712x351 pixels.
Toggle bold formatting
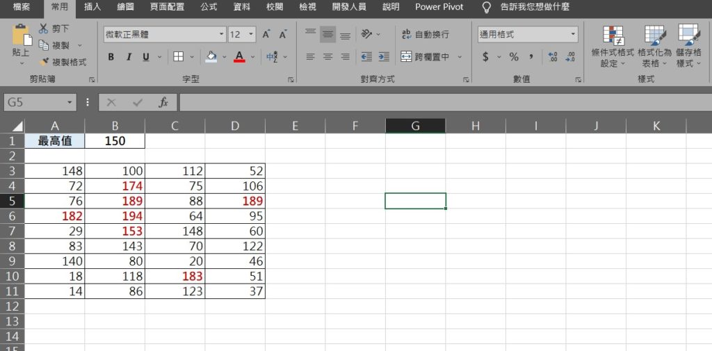click(111, 57)
